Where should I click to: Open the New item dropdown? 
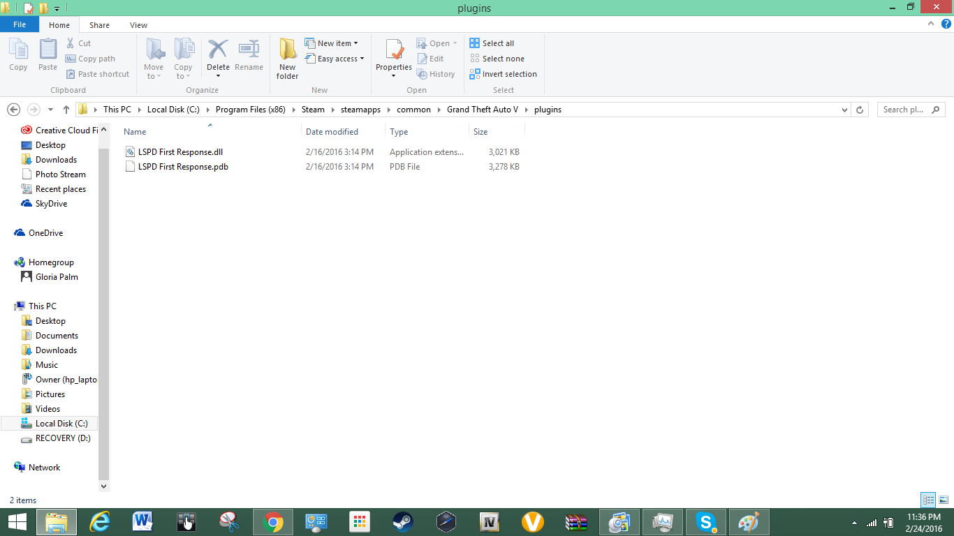(332, 43)
